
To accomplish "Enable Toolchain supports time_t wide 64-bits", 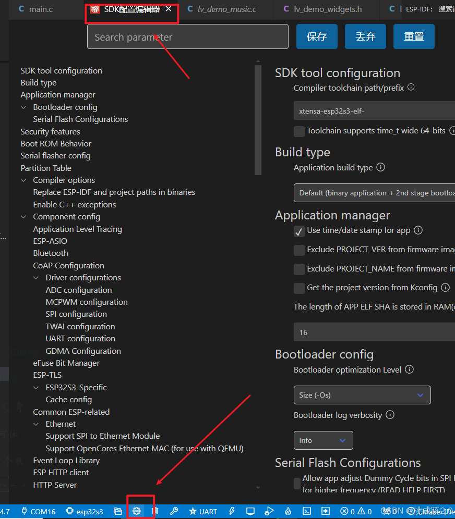I will pos(299,131).
